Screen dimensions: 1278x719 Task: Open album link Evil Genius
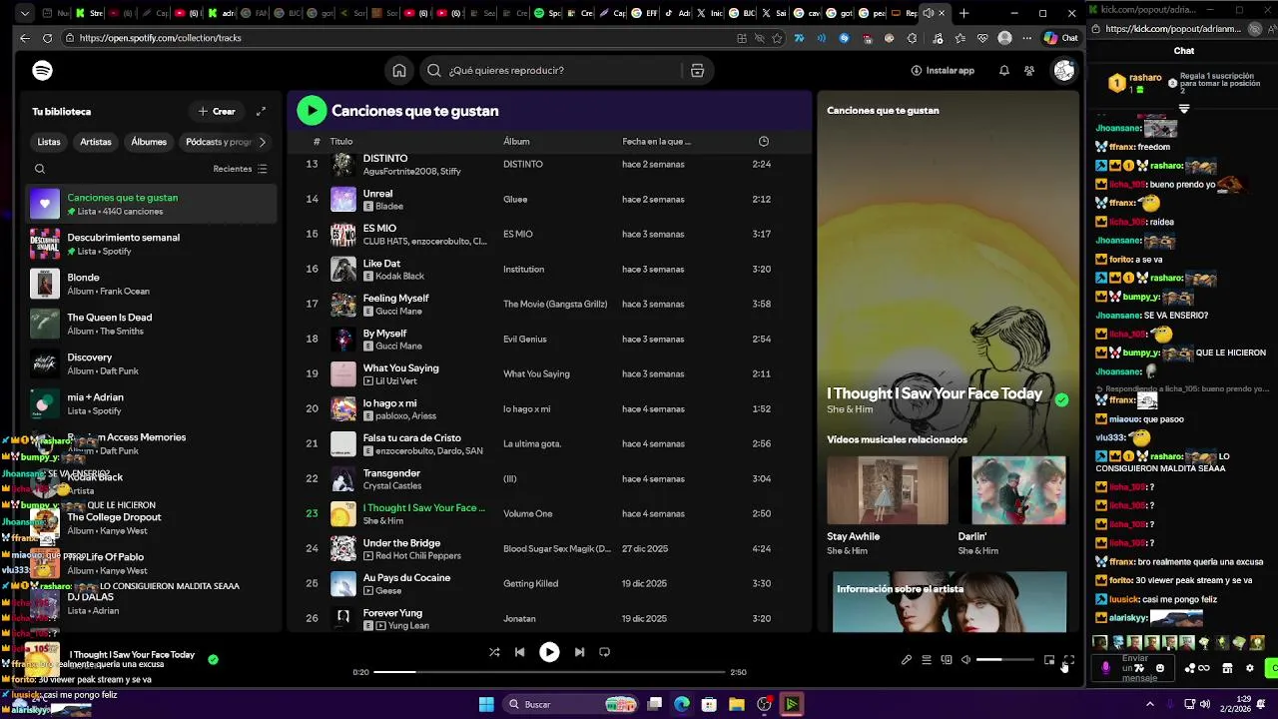point(525,340)
